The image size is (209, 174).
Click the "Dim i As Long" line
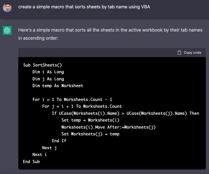point(48,72)
